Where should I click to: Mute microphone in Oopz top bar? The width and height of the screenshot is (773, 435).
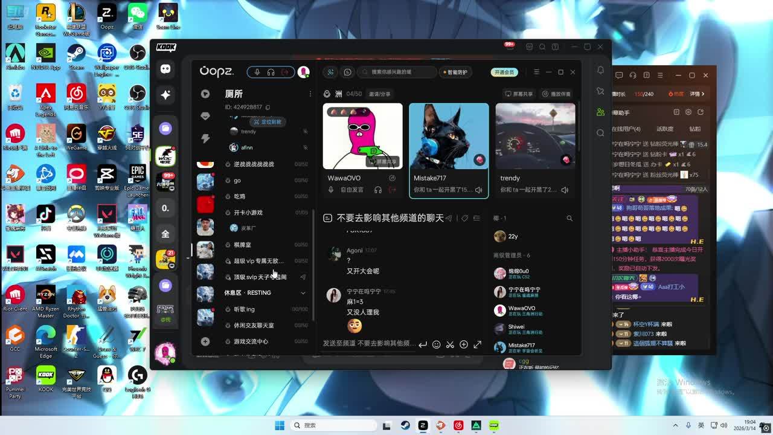coord(257,72)
